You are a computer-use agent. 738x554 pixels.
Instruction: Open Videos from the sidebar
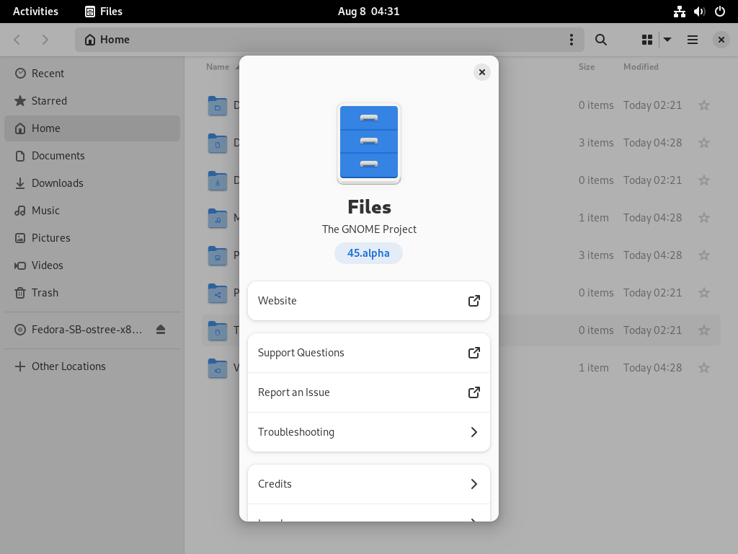click(92, 265)
